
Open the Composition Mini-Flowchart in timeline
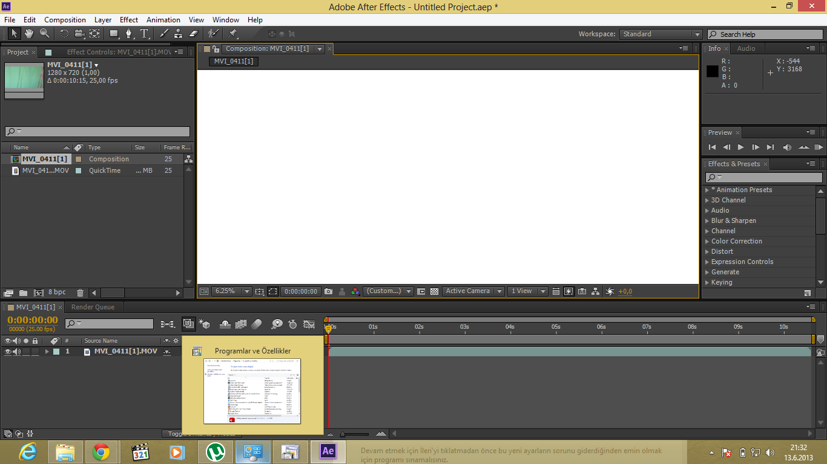[x=168, y=324]
